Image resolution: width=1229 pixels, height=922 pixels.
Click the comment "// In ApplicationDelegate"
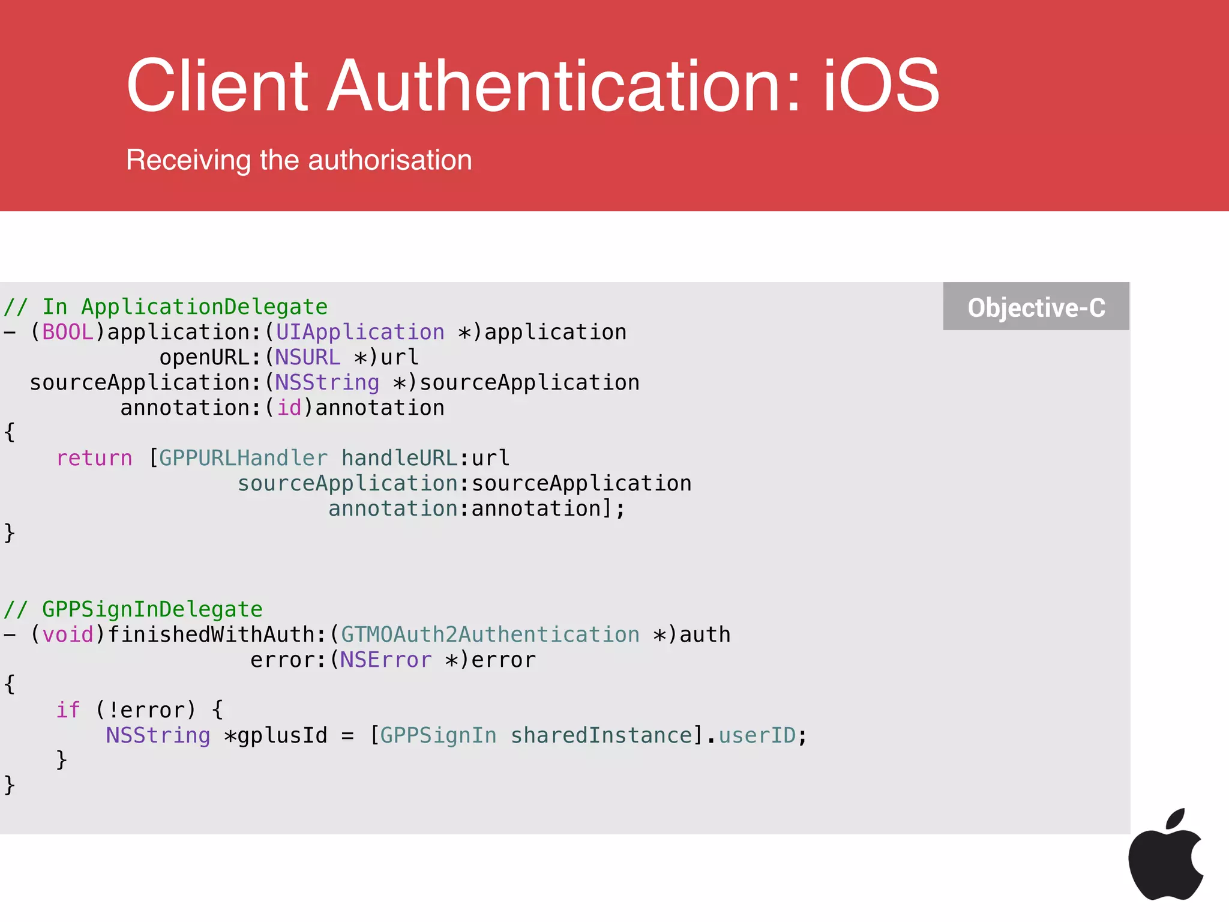[x=166, y=307]
